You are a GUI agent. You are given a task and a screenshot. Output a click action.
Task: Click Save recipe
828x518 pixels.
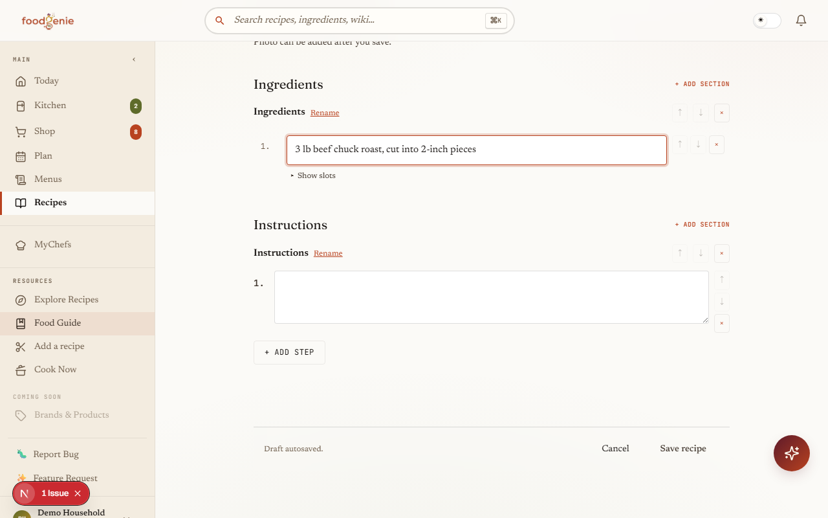click(683, 449)
